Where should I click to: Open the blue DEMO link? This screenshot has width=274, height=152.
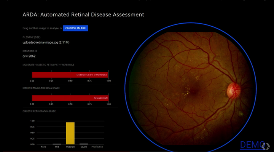(x=253, y=145)
